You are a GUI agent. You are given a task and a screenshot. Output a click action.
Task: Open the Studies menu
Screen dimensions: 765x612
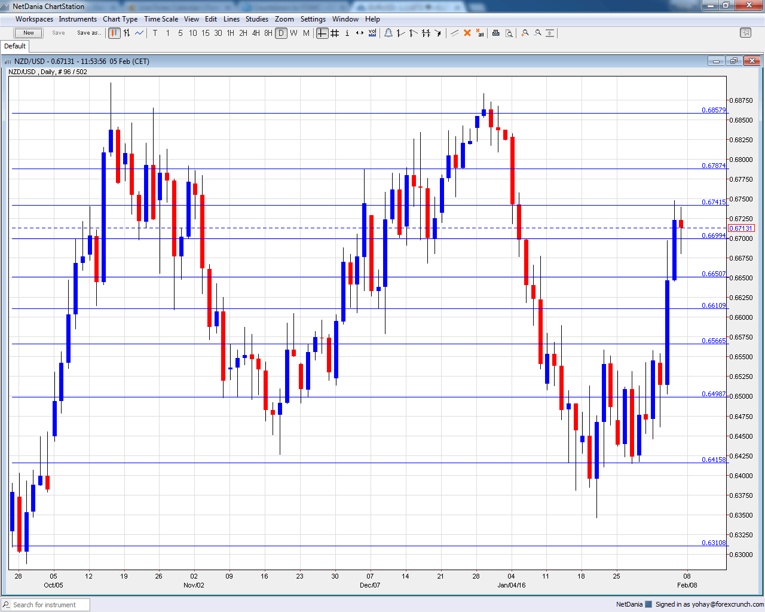257,19
